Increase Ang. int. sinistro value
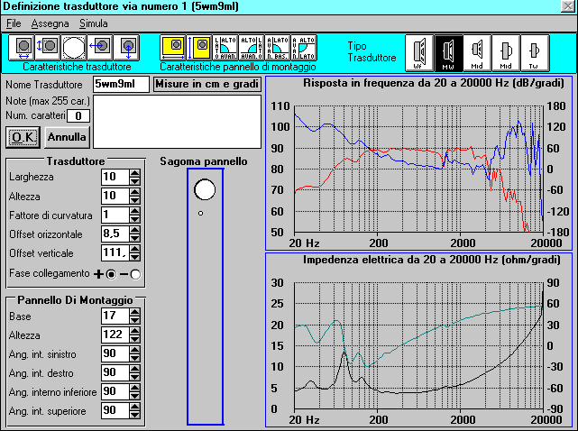Screen dimensions: 578x431 pos(135,350)
